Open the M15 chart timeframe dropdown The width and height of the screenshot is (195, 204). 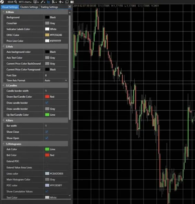(x=25, y=2)
